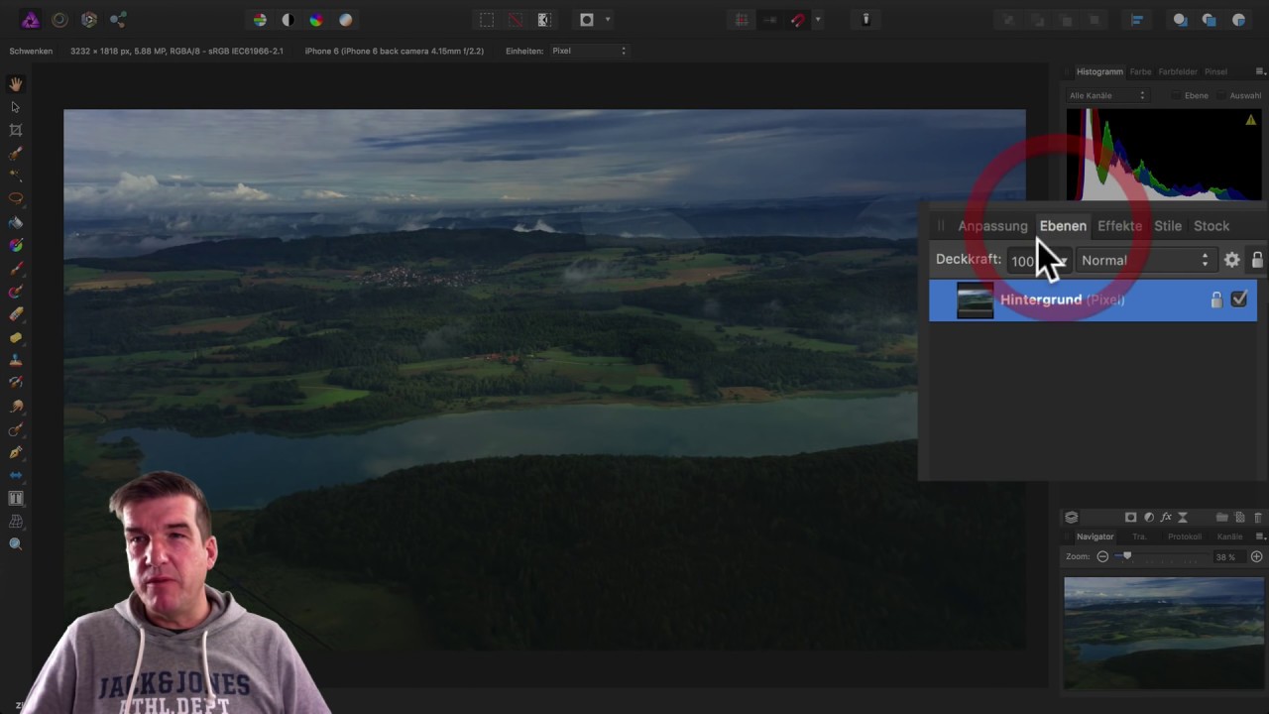The width and height of the screenshot is (1269, 714).
Task: Enable the Ebene histogram checkbox
Action: 1177,96
